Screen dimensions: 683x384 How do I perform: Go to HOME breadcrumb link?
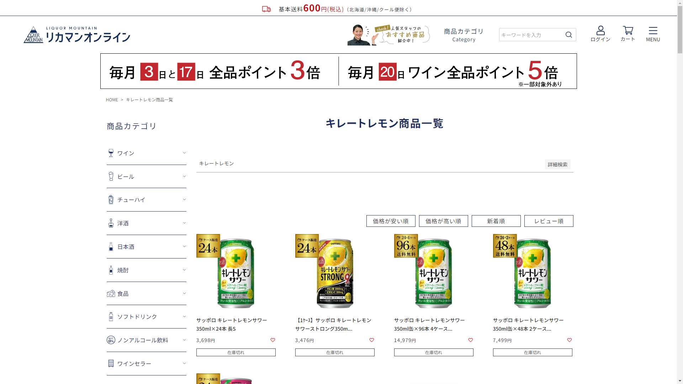112,100
